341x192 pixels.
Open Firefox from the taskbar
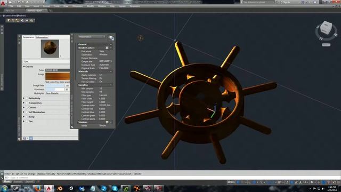click(x=38, y=188)
